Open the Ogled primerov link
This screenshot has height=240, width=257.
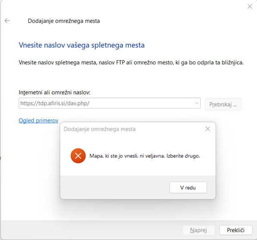[x=39, y=121]
